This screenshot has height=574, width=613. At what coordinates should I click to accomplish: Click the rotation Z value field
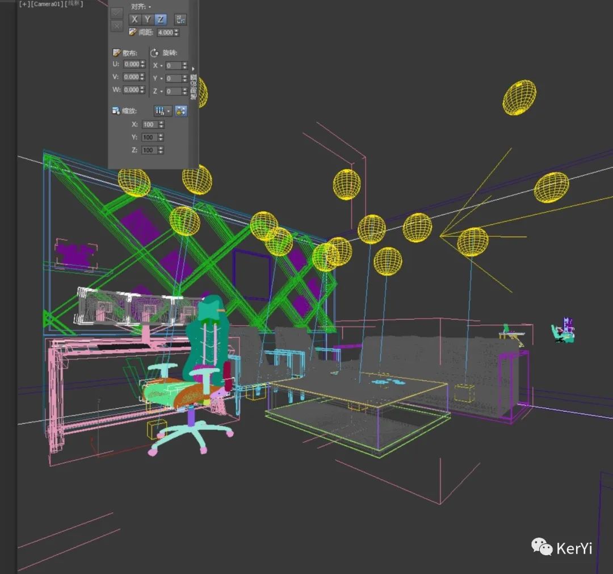(x=174, y=91)
